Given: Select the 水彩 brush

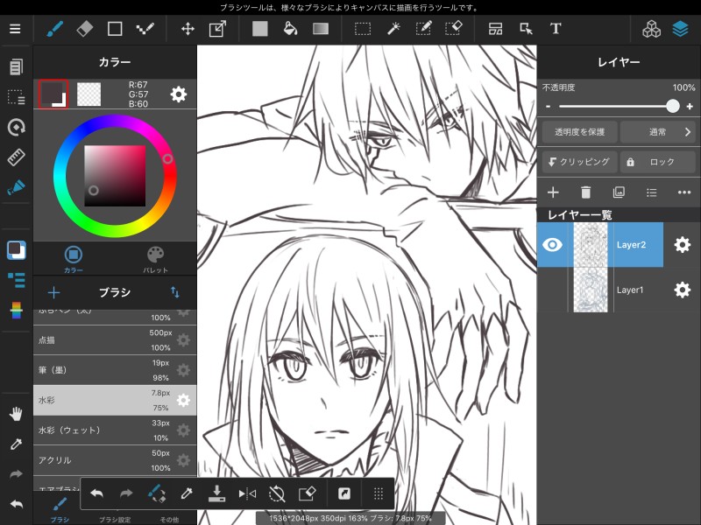Looking at the screenshot, I should pyautogui.click(x=115, y=400).
